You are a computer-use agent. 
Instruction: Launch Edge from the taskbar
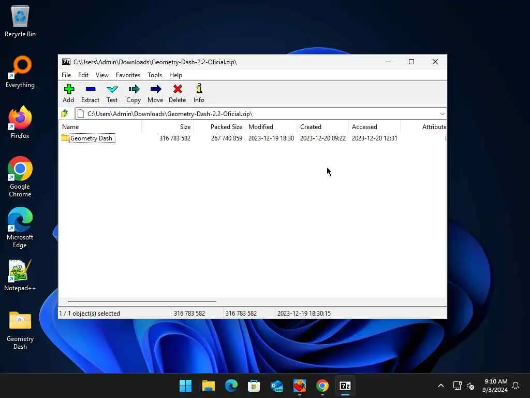(x=231, y=386)
